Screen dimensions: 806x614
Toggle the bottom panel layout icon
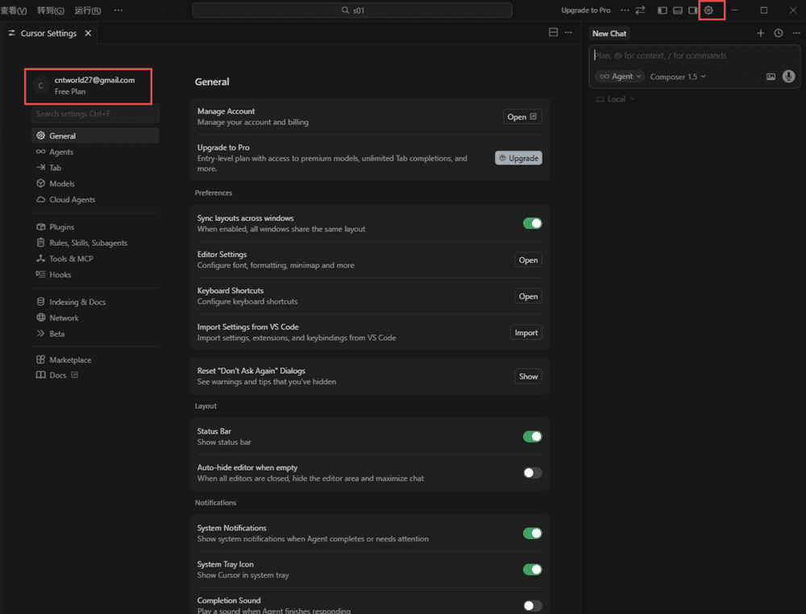[678, 10]
